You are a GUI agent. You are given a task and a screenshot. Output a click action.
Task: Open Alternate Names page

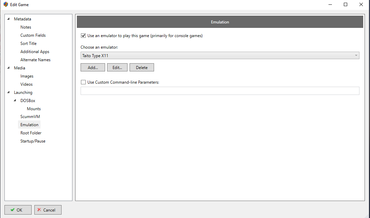click(35, 60)
